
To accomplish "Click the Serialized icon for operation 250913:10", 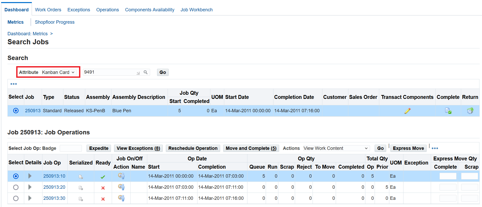I will pyautogui.click(x=81, y=177).
